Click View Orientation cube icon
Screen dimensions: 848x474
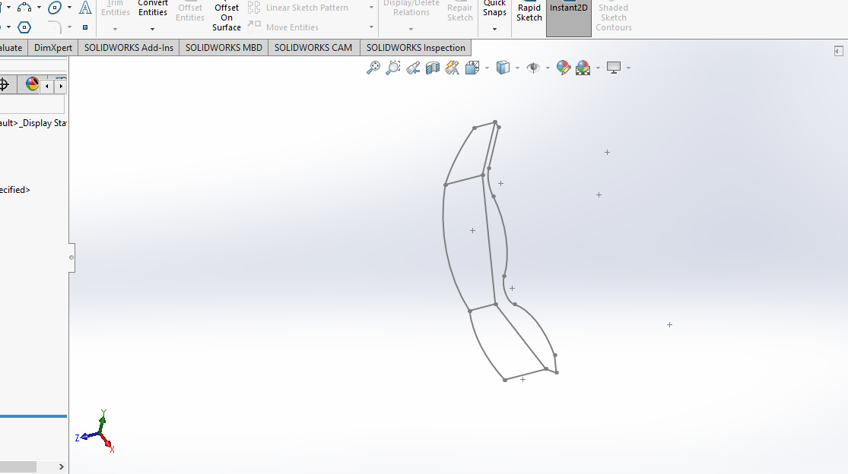472,68
